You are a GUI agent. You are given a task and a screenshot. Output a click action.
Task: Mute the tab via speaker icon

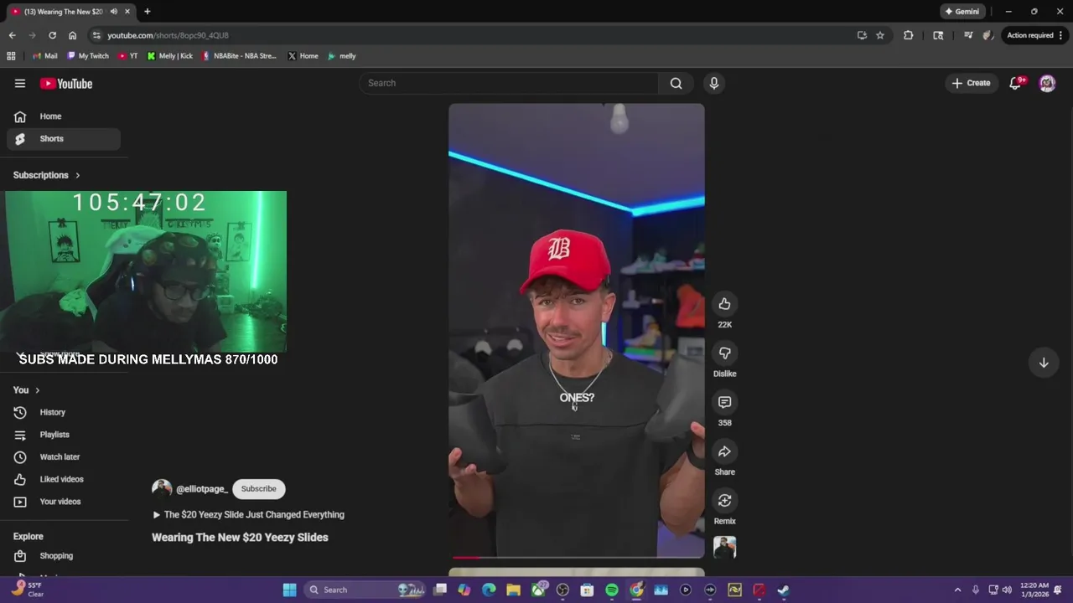[113, 12]
